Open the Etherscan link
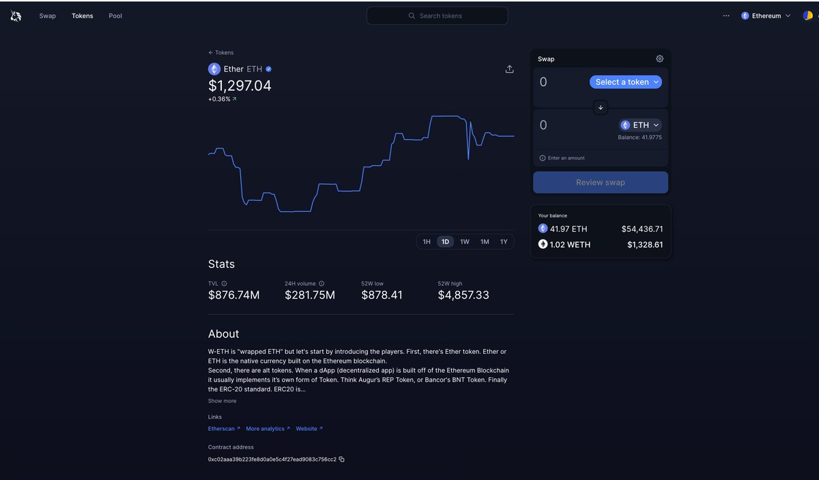This screenshot has height=480, width=819. point(224,429)
